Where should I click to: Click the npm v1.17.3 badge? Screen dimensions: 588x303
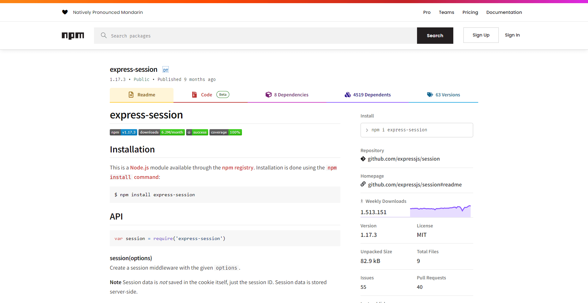pos(123,132)
